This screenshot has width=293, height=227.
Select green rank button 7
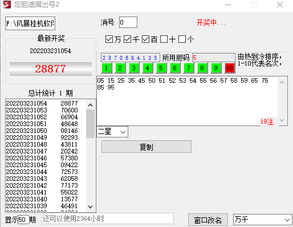(x=188, y=68)
